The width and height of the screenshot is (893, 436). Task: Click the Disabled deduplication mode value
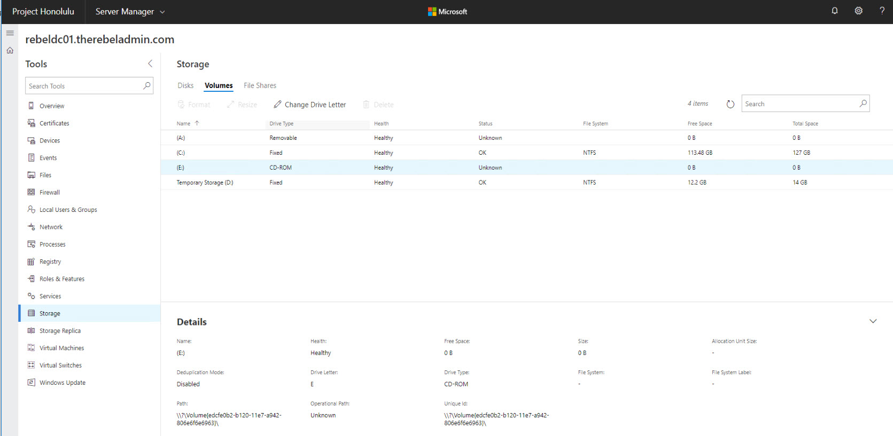(x=188, y=384)
